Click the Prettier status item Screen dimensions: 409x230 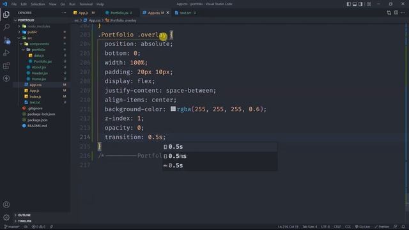(x=382, y=227)
